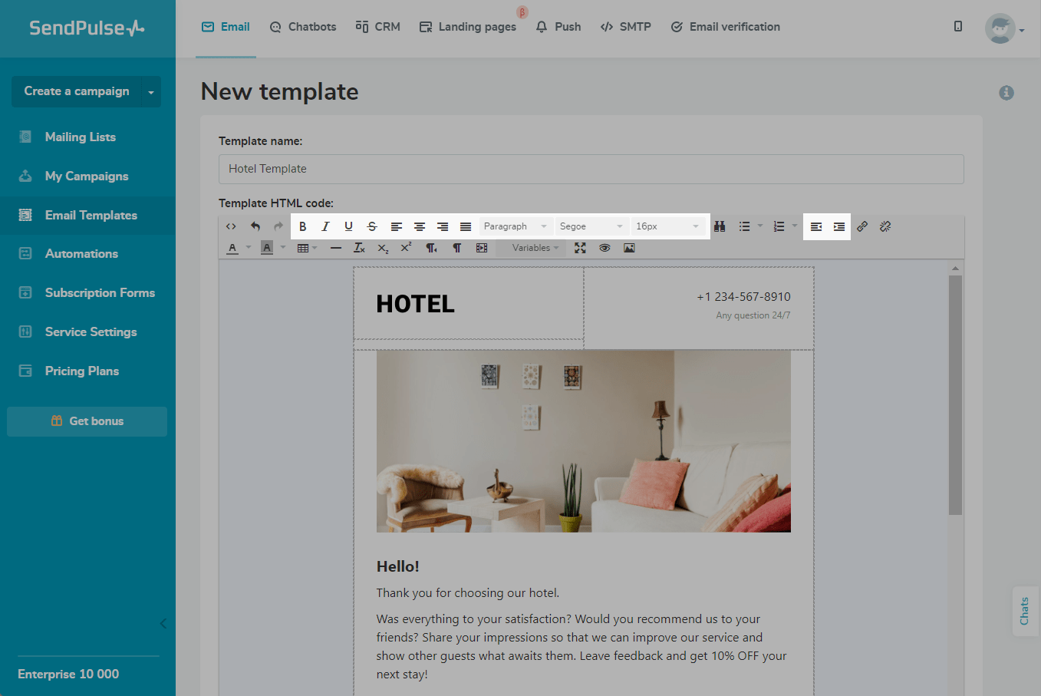Click the undo arrow icon
Screen dimensions: 1041x696
pyautogui.click(x=255, y=226)
